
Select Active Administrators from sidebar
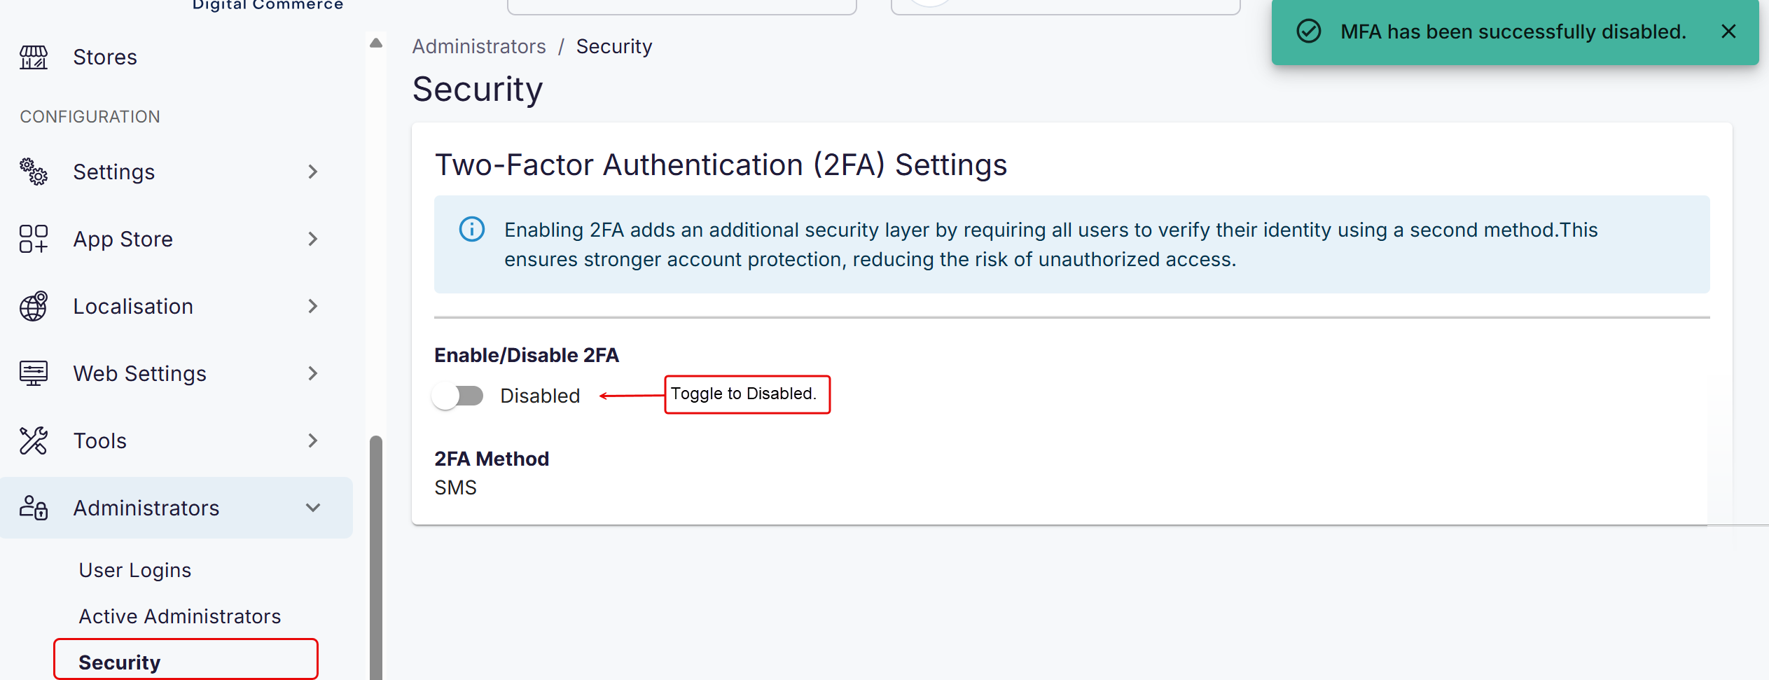click(x=180, y=616)
